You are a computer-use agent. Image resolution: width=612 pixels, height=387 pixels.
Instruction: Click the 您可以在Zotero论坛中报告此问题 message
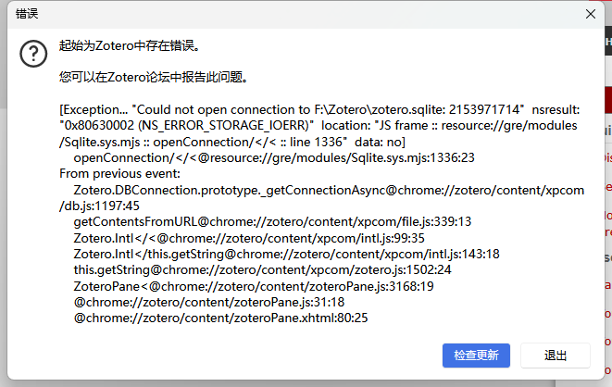tap(154, 77)
